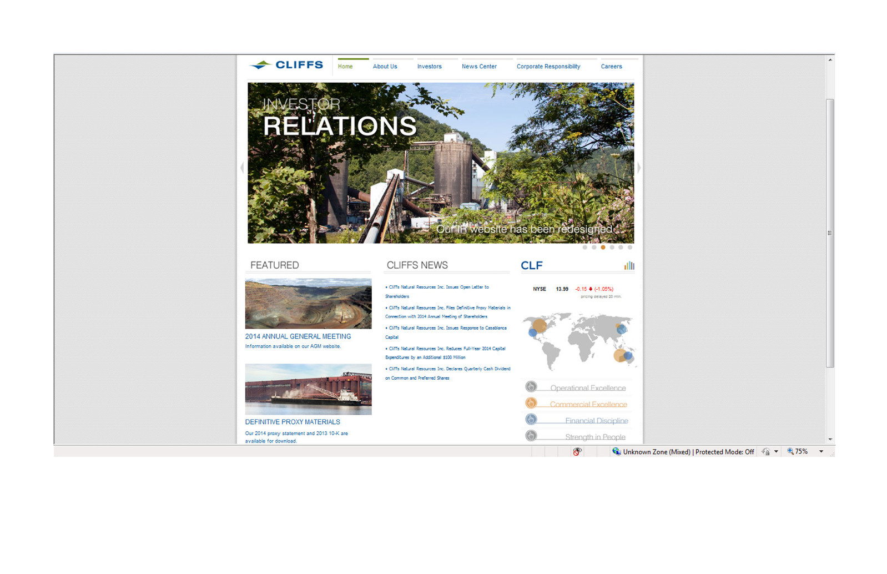Go to previous slide with left carousel arrow
The height and width of the screenshot is (574, 887).
pos(242,167)
